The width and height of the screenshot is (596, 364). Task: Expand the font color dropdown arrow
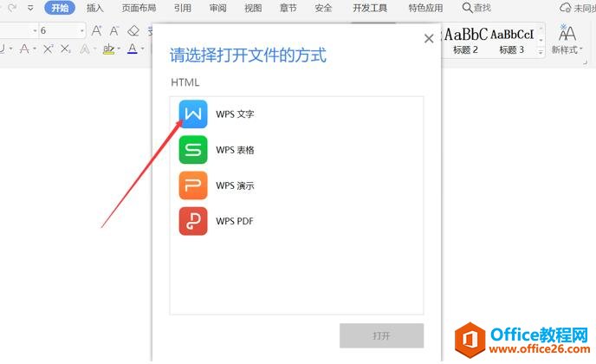pyautogui.click(x=143, y=49)
